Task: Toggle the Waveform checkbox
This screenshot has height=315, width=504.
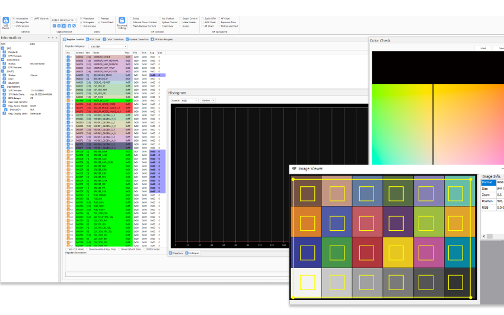Action: tap(81, 18)
